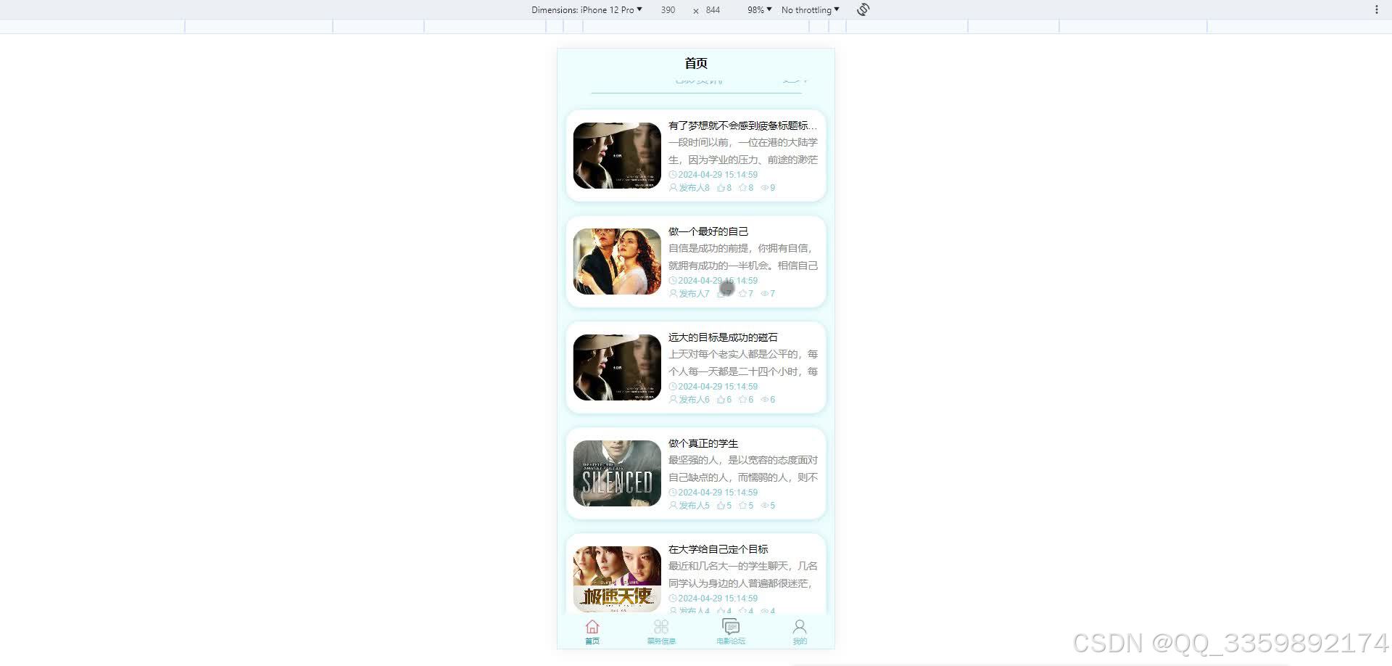Edit the viewport width field 390

[x=668, y=10]
